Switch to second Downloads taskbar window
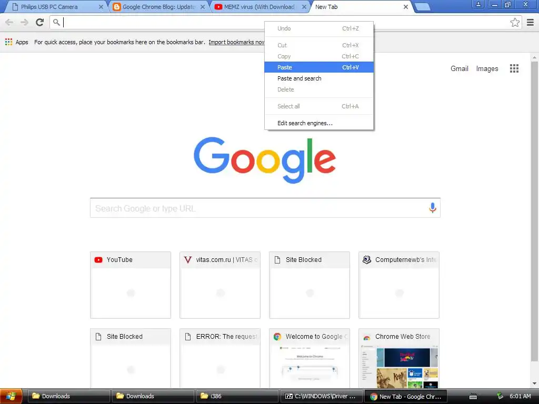The width and height of the screenshot is (539, 404). [x=153, y=396]
